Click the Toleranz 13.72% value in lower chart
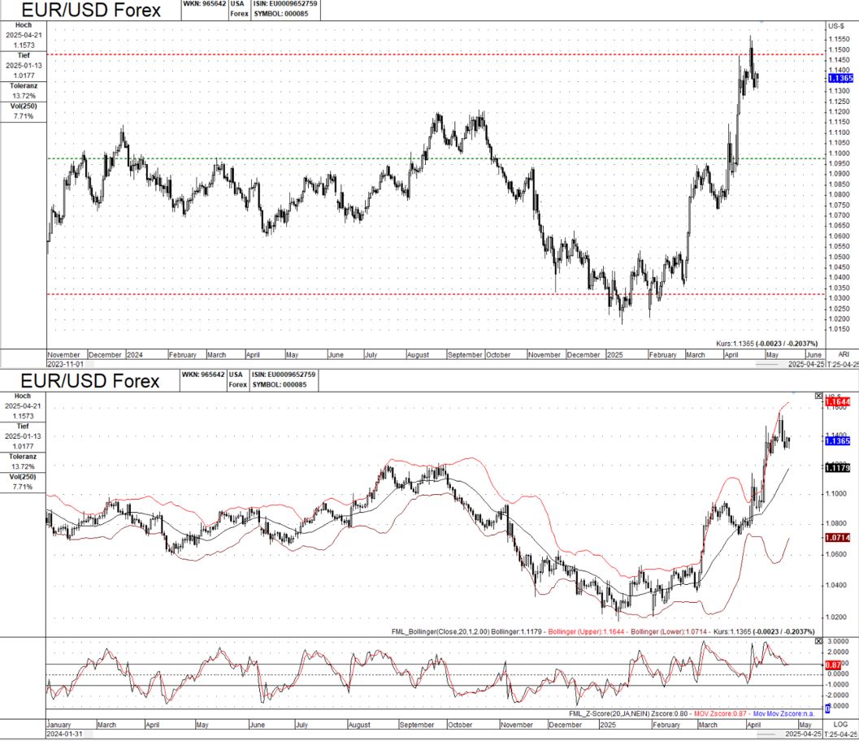859x741 pixels. coord(23,466)
